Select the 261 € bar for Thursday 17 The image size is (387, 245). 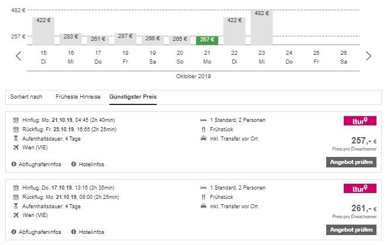tap(97, 40)
